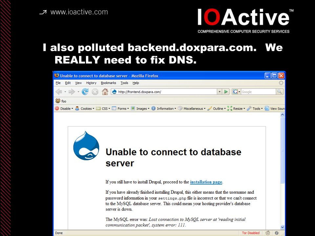This screenshot has height=236, width=315.
Task: Open the Tools dropdown in developer toolbar
Action: click(x=255, y=108)
